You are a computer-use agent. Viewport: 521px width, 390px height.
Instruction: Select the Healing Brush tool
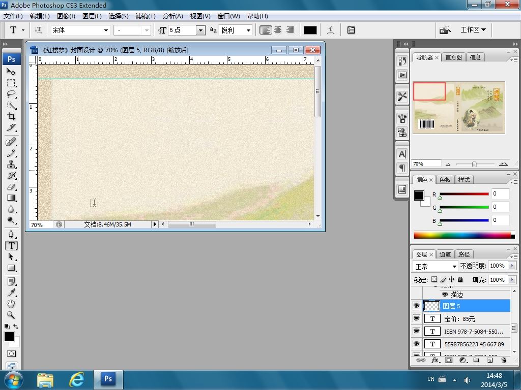point(11,142)
